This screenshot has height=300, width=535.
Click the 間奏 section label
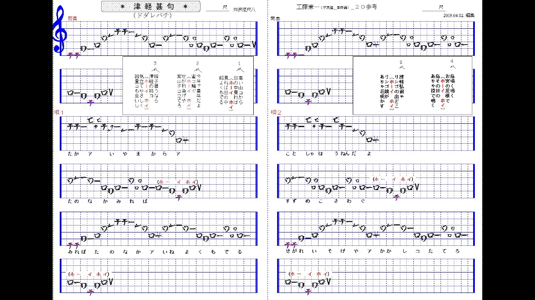pyautogui.click(x=275, y=18)
